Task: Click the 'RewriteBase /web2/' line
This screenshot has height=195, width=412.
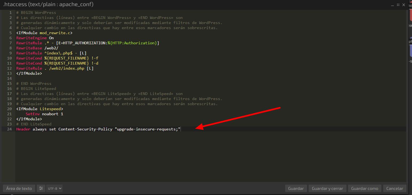Action: (37, 48)
